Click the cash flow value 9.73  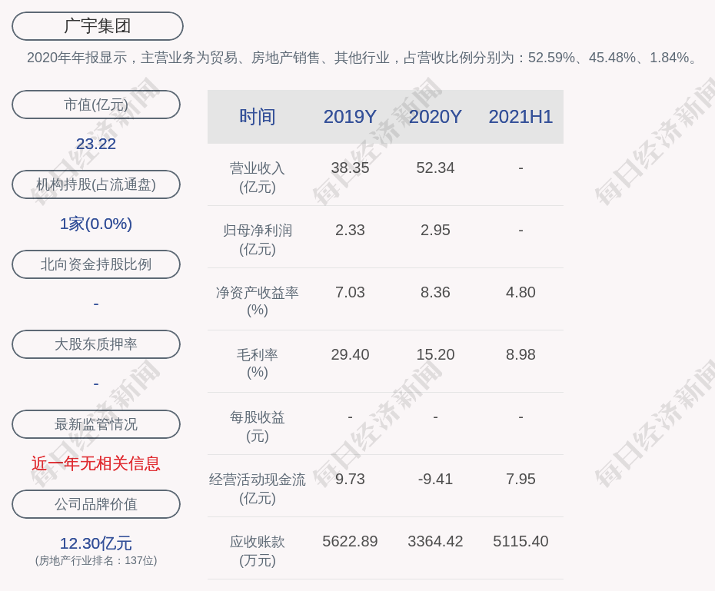[350, 479]
